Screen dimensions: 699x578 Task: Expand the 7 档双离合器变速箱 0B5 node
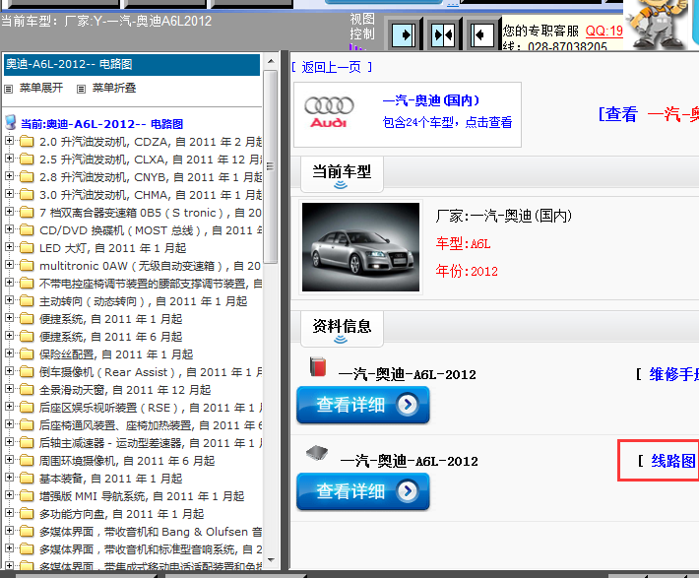pyautogui.click(x=9, y=212)
